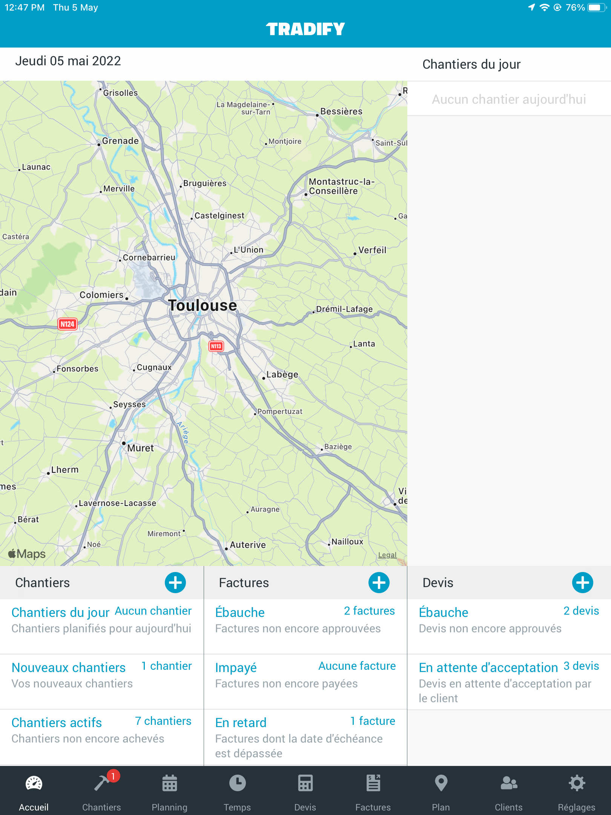This screenshot has height=815, width=611.
Task: Switch to the Planning tab label
Action: [169, 807]
